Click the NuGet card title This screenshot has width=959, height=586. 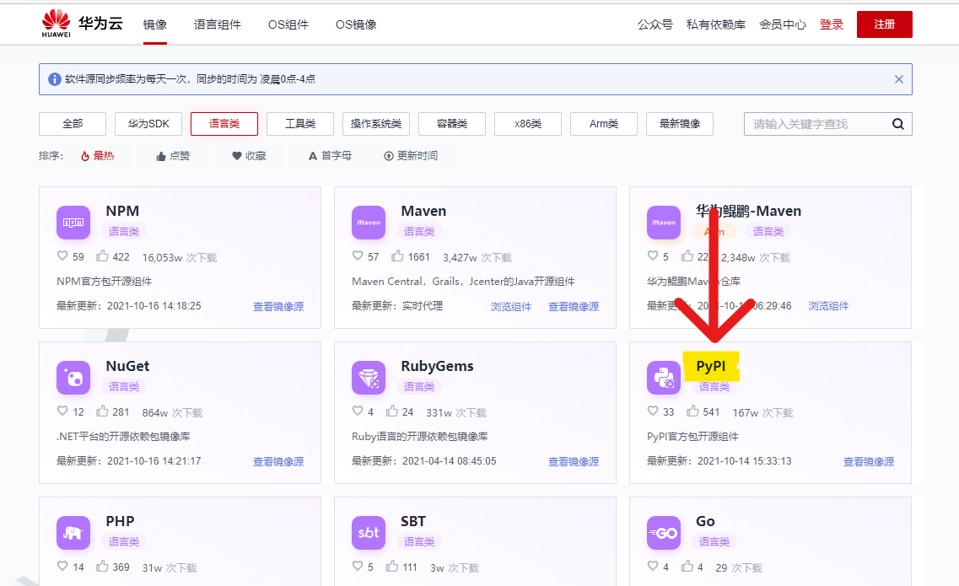point(127,366)
